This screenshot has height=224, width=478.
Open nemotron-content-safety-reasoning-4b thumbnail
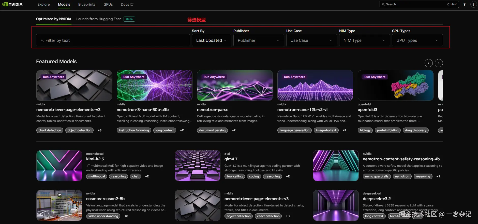pos(336,166)
